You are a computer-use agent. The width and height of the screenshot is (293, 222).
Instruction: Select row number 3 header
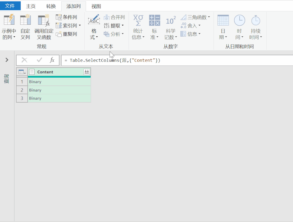click(22, 98)
